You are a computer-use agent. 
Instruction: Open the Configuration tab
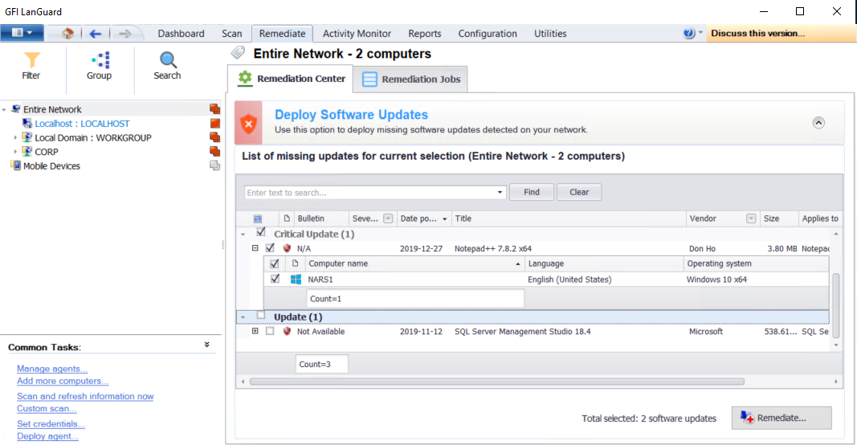click(488, 34)
